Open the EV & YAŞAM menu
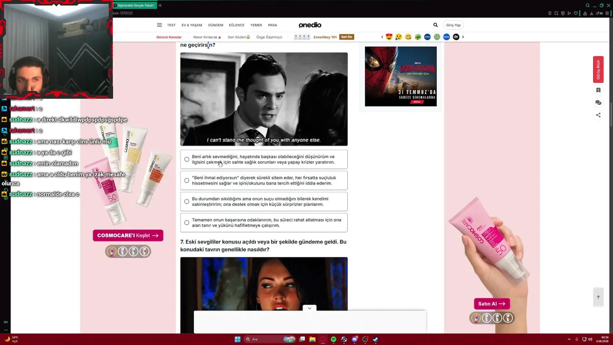The image size is (613, 345). click(x=192, y=25)
